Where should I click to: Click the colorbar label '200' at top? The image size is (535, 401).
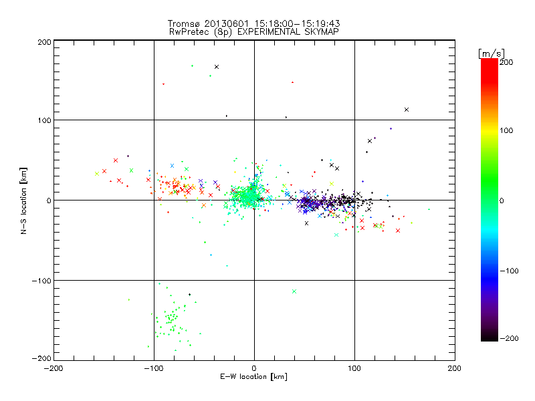point(506,62)
